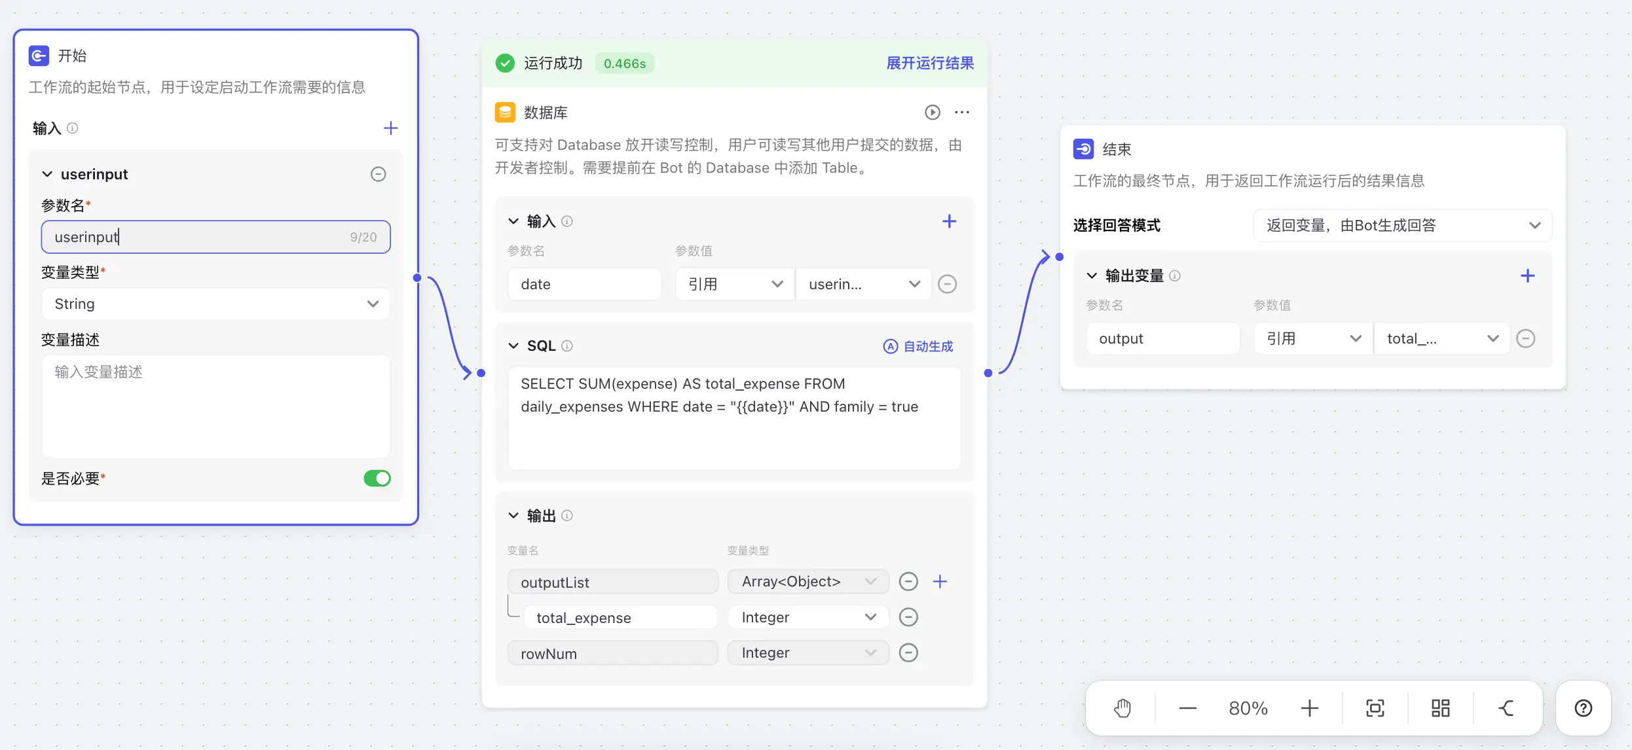Open Integer type dropdown for rowNum

[808, 653]
